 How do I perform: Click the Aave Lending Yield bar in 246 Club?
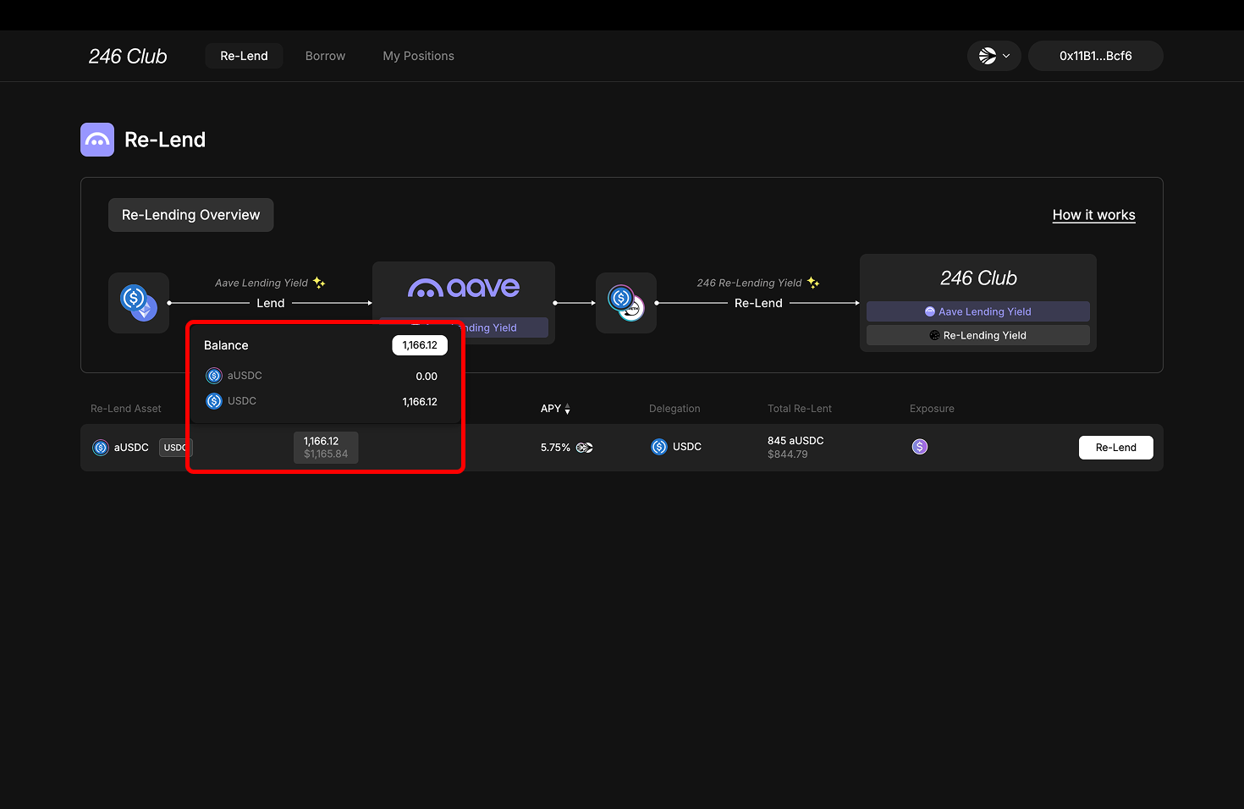coord(977,311)
